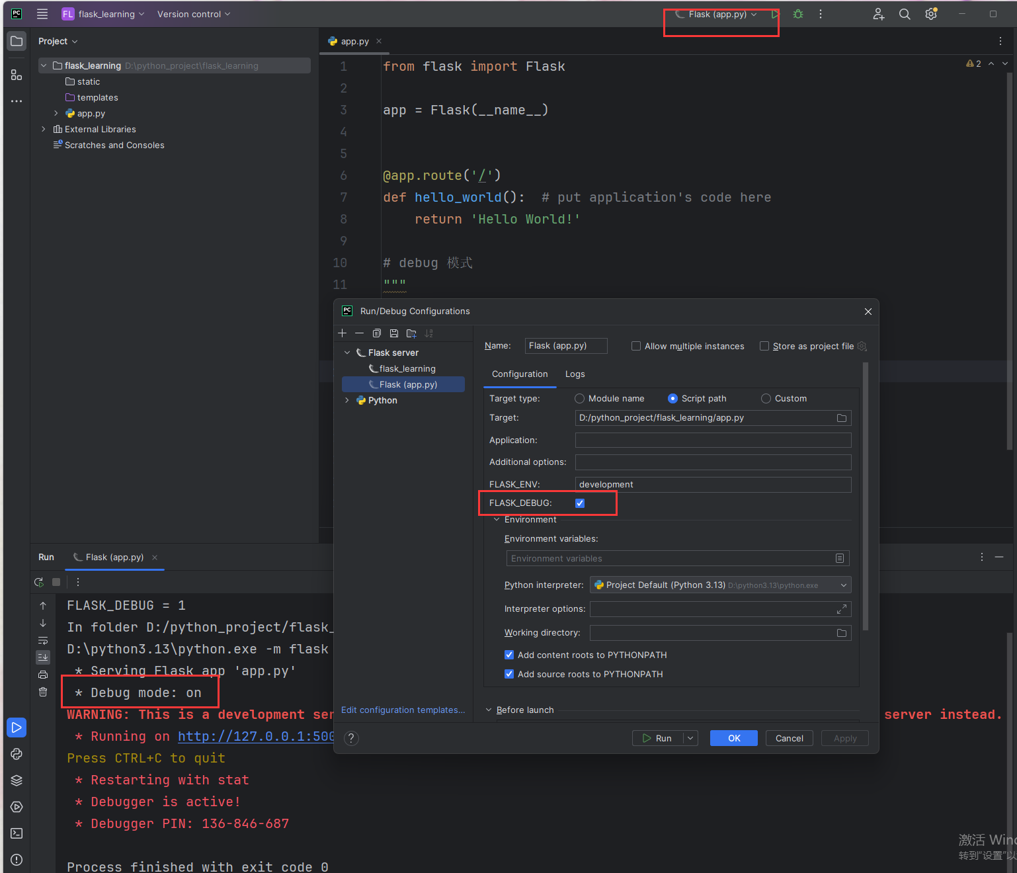
Task: Enable Store as project file
Action: point(764,346)
